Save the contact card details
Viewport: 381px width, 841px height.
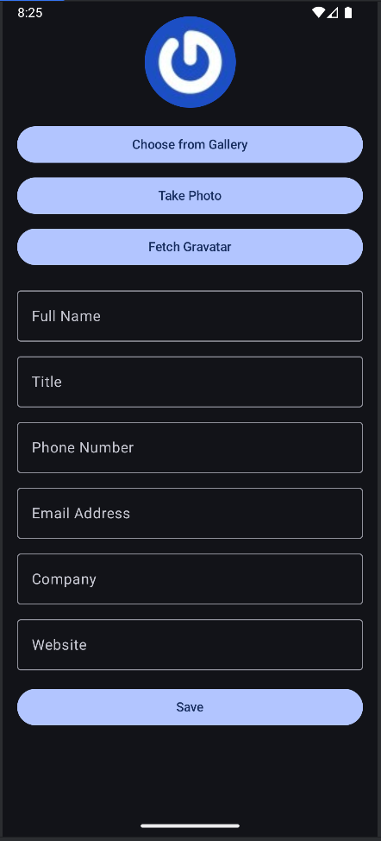click(x=190, y=707)
